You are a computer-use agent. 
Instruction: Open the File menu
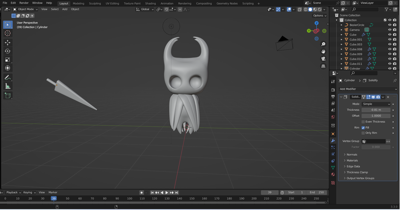click(5, 3)
